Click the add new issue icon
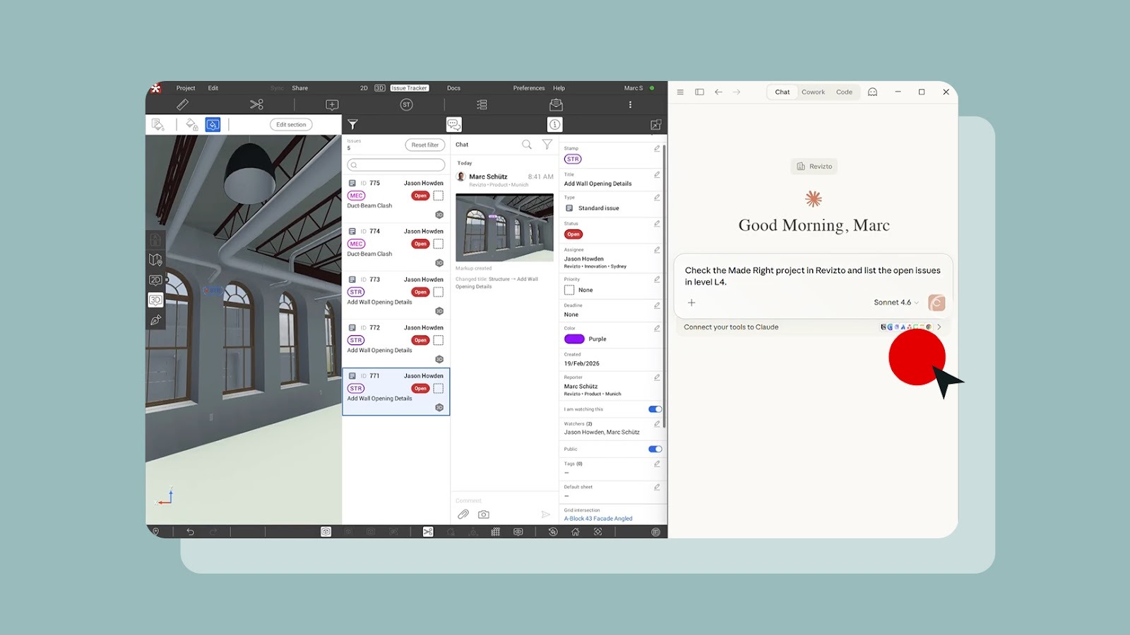This screenshot has width=1130, height=635. 332,104
